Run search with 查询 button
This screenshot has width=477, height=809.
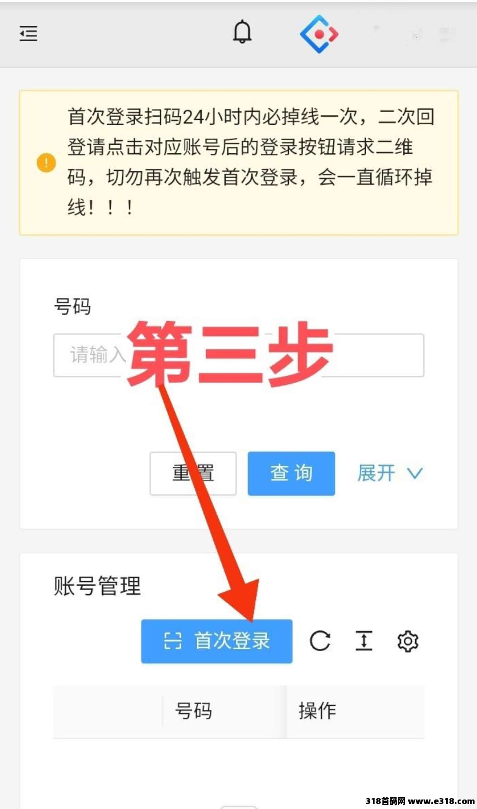tap(291, 473)
